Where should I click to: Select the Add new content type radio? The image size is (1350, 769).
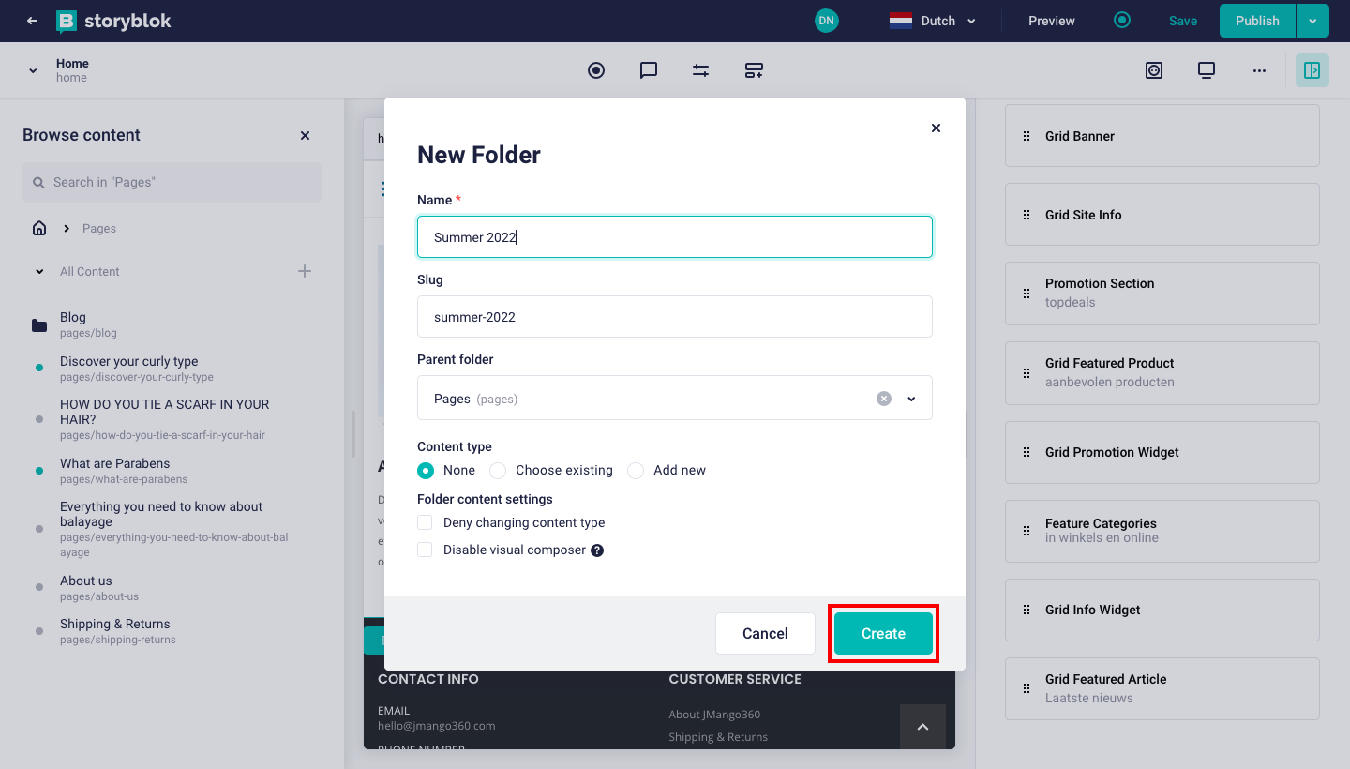(637, 471)
